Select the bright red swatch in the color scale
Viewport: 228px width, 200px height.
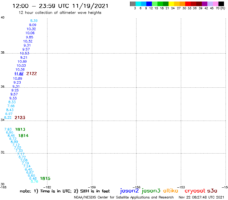point(188,4)
